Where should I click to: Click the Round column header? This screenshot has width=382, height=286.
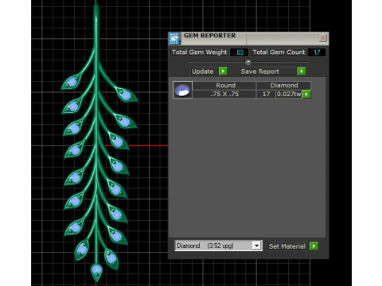tap(225, 85)
